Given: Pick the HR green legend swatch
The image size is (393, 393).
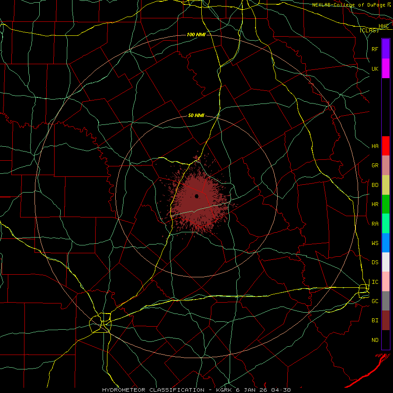Looking at the screenshot, I should pyautogui.click(x=386, y=204).
